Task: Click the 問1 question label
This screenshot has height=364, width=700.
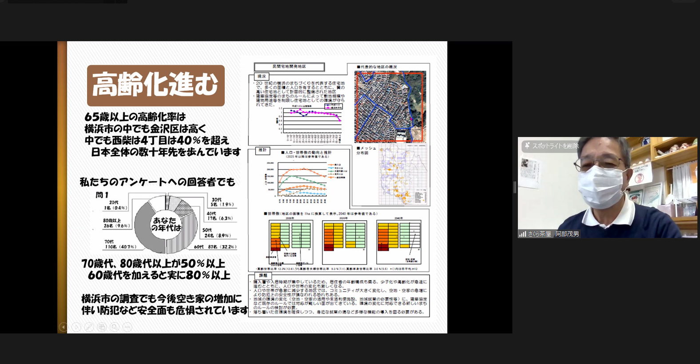Action: tap(102, 195)
